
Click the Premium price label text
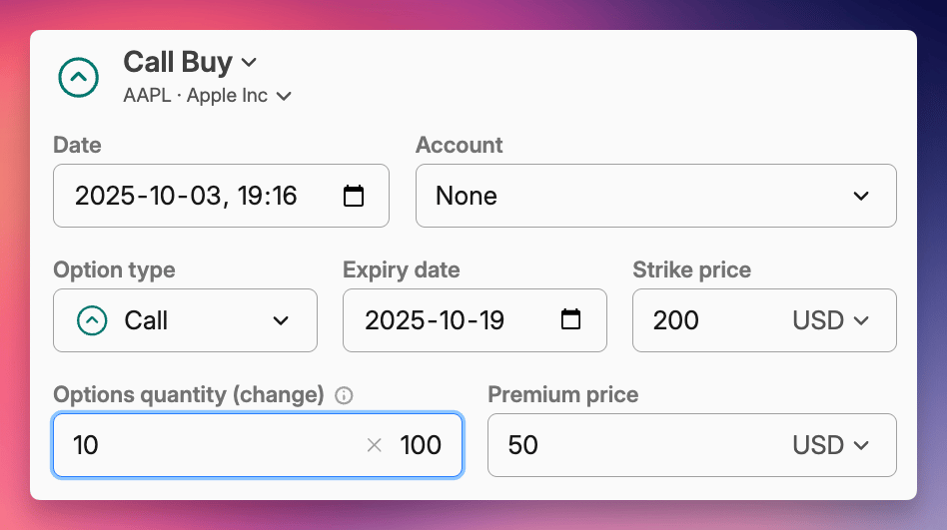pos(562,395)
